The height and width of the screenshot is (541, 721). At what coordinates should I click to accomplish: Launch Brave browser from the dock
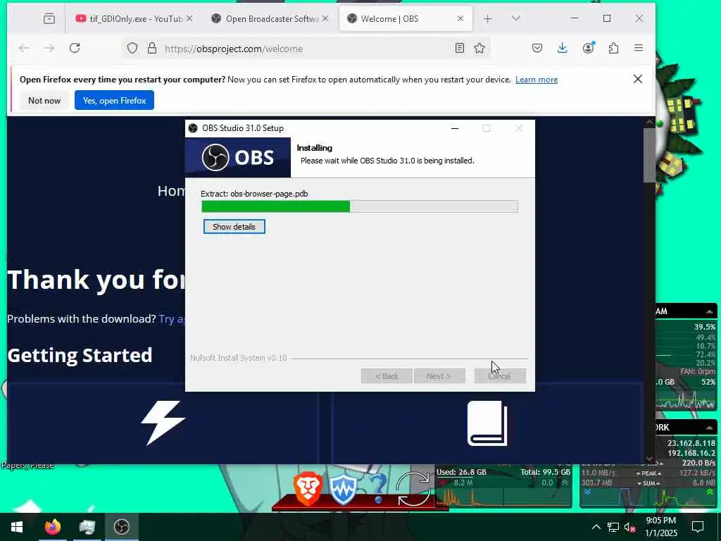tap(308, 490)
